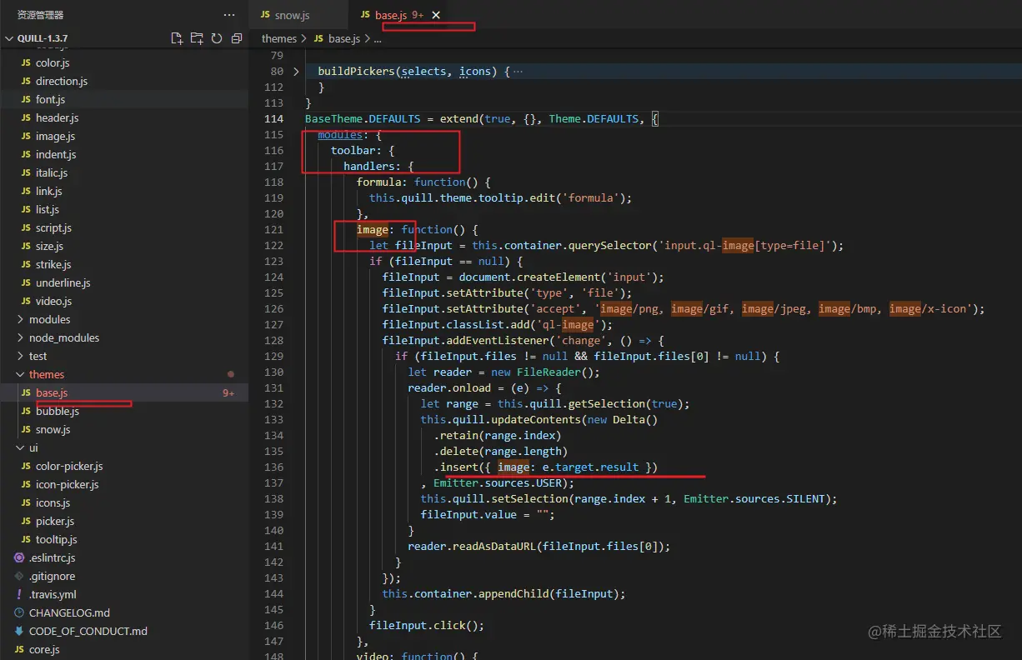Click line number 136 in the gutter
Image resolution: width=1022 pixels, height=660 pixels.
pos(273,467)
